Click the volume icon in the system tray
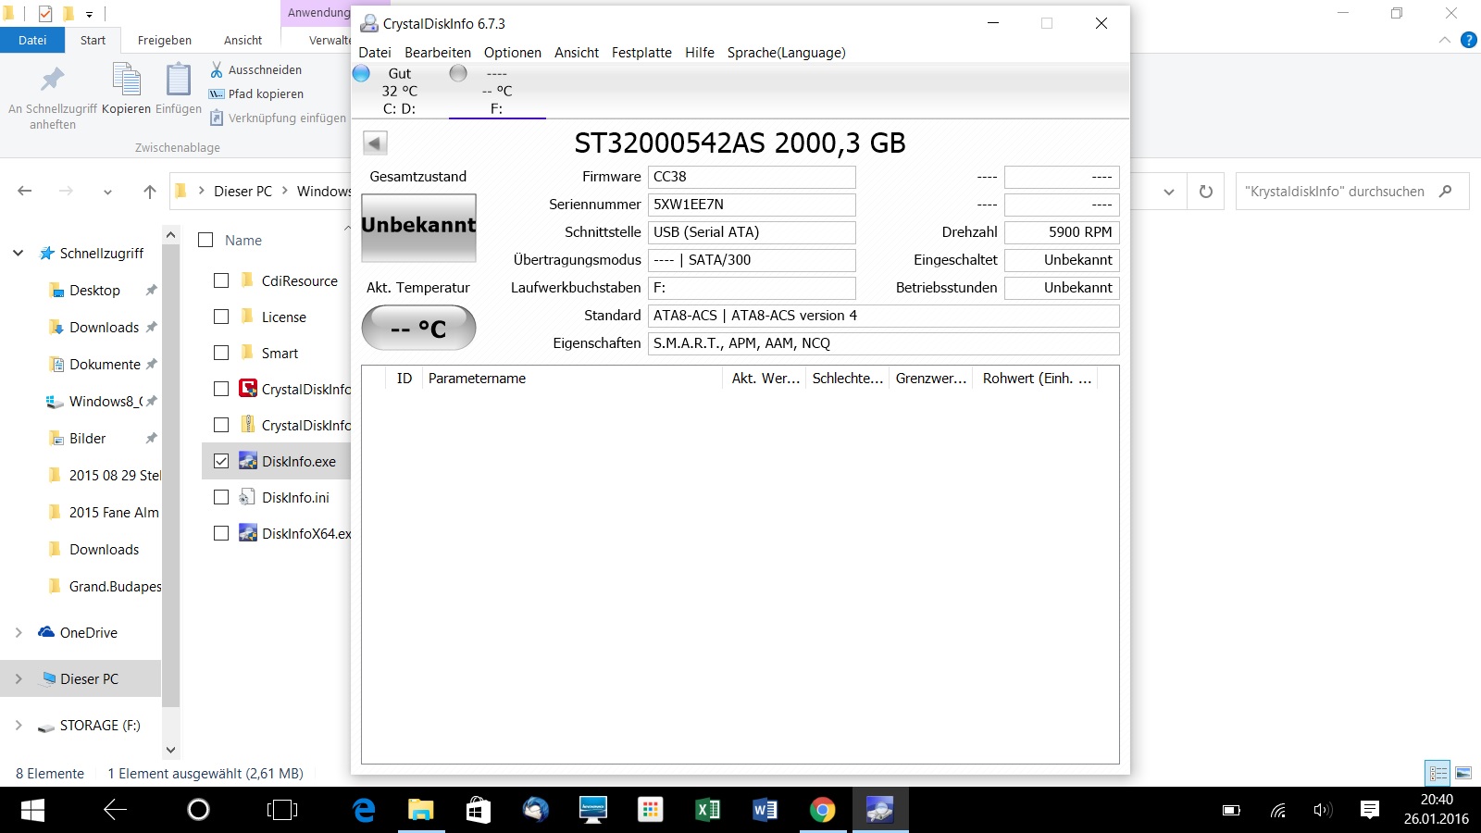Viewport: 1481px width, 833px height. click(1323, 811)
